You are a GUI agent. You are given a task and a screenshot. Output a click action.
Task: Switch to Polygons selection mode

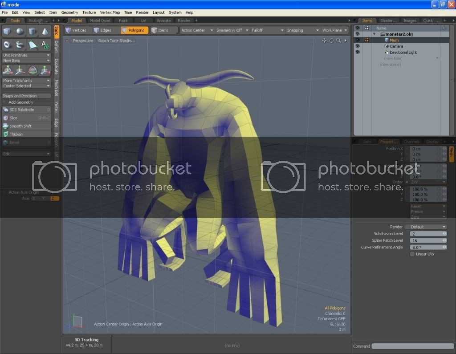(134, 30)
